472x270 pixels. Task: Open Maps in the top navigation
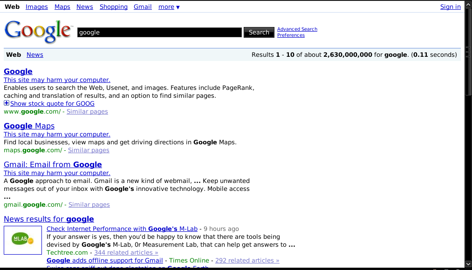[x=62, y=7]
